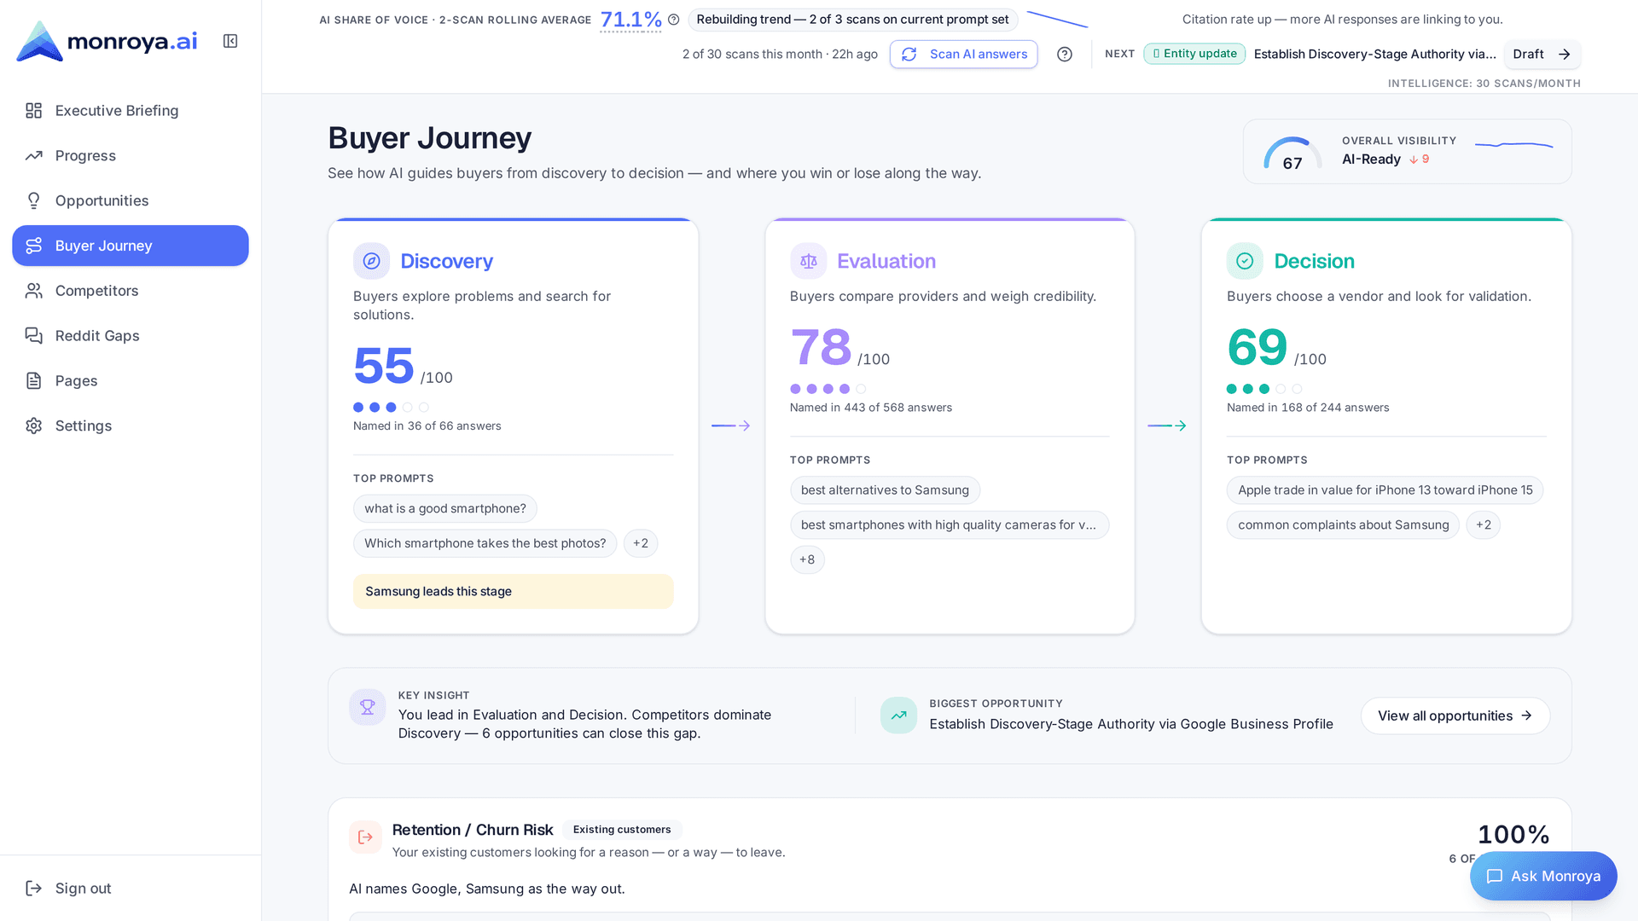Select prompt 'common complaints about Samsung'

coord(1344,524)
